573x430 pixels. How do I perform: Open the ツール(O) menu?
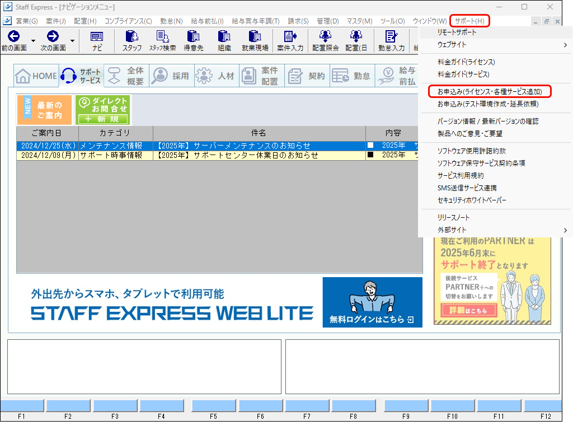[392, 21]
